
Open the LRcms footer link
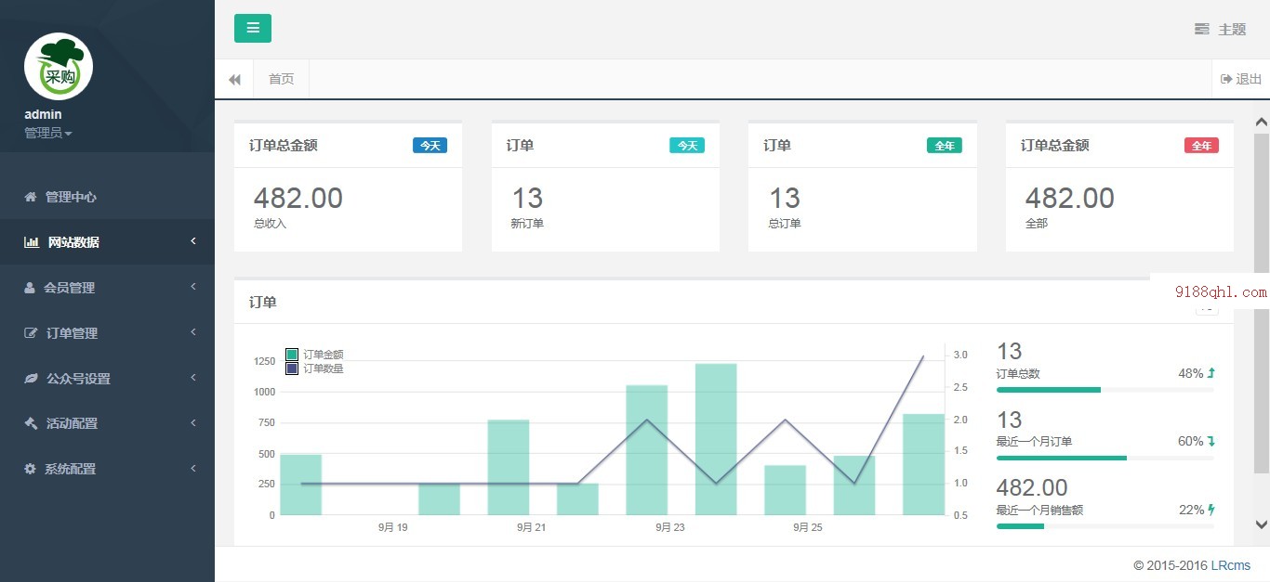click(x=1237, y=565)
